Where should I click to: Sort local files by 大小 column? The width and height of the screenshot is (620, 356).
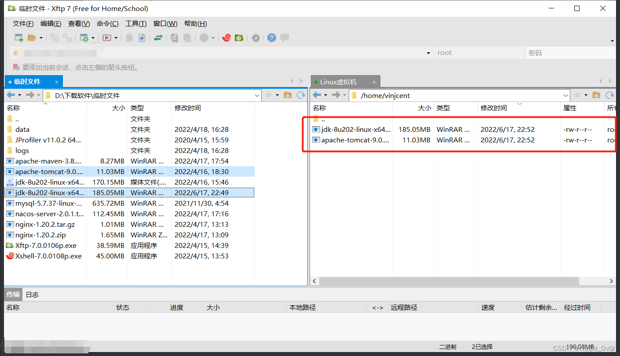(x=107, y=108)
